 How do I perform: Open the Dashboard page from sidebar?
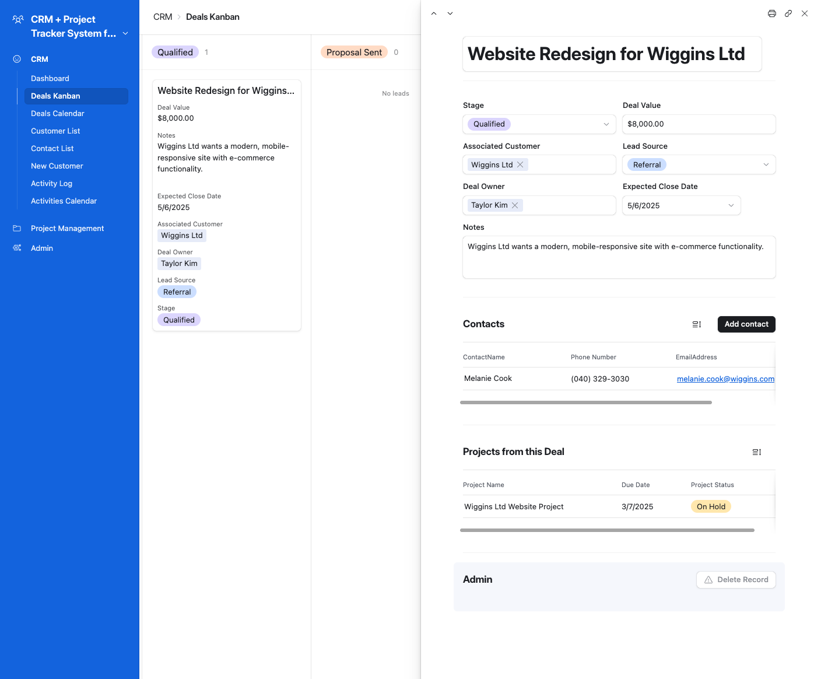tap(50, 78)
